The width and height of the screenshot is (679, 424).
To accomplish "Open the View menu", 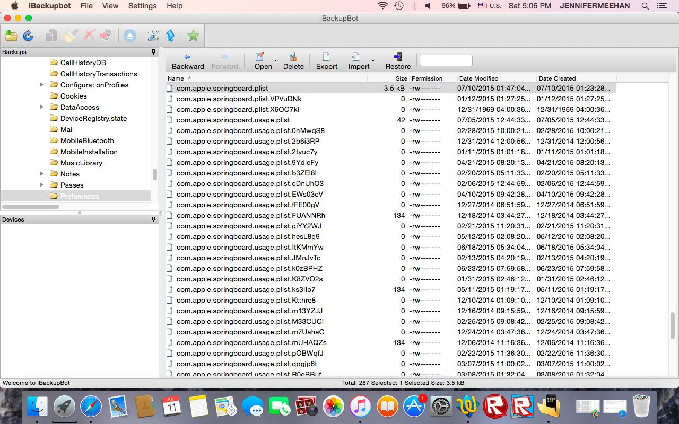I will click(110, 6).
